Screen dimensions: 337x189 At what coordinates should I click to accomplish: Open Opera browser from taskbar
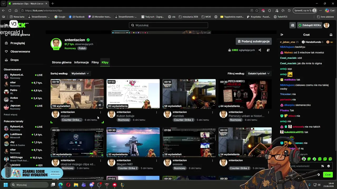coord(68,185)
